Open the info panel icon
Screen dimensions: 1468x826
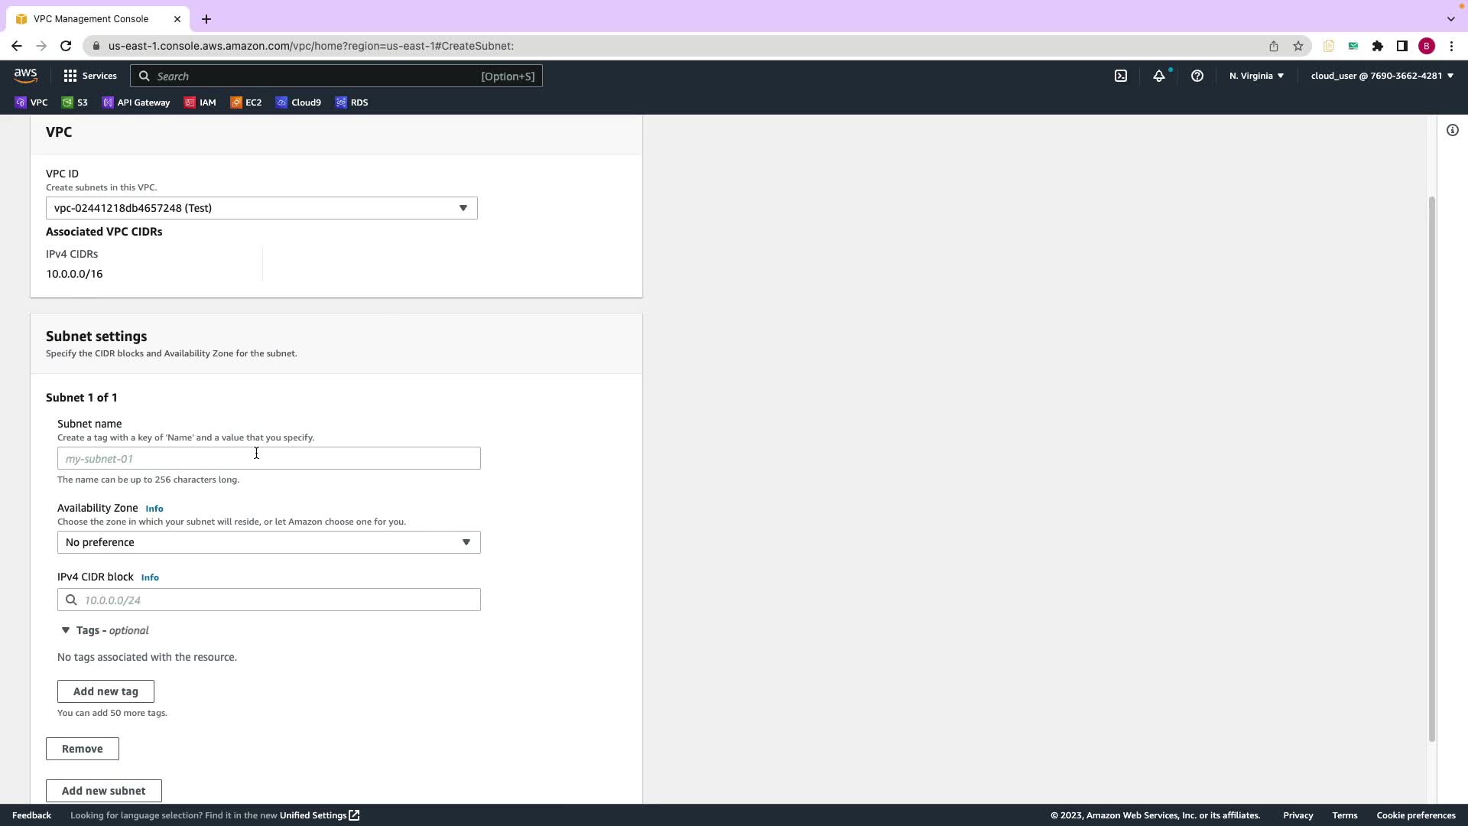click(1453, 130)
